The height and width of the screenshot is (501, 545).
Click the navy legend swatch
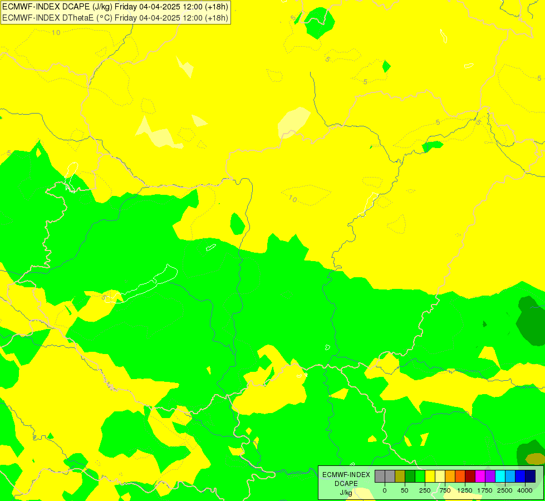[x=531, y=476]
